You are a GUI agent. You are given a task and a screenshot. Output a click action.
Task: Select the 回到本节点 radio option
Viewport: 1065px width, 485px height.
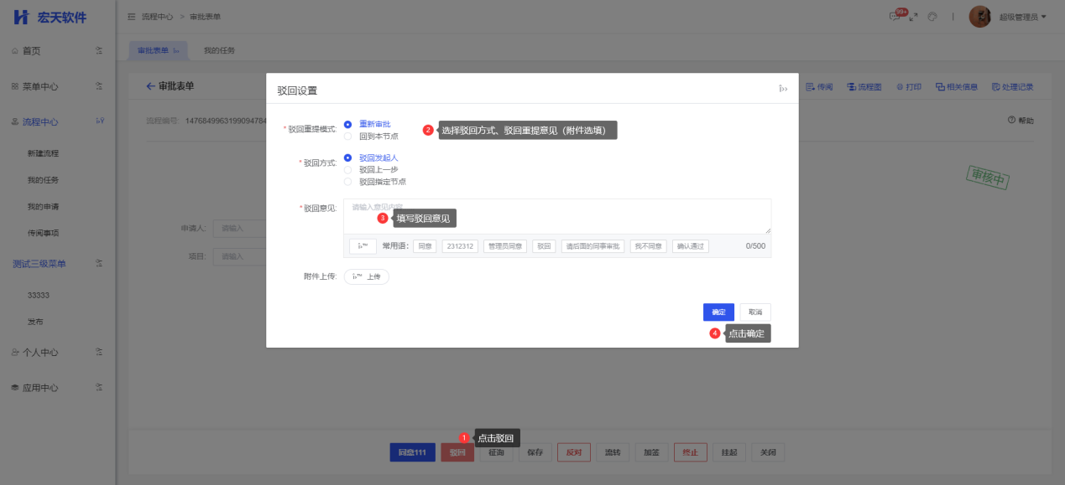[x=348, y=136]
